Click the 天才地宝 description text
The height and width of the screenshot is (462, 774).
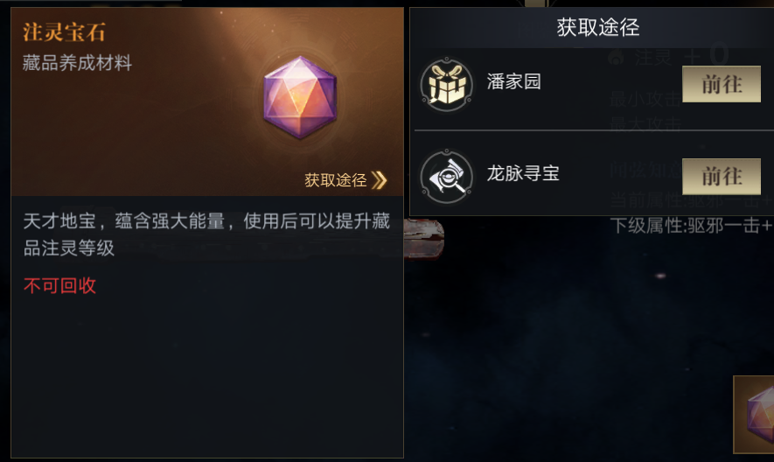(206, 234)
